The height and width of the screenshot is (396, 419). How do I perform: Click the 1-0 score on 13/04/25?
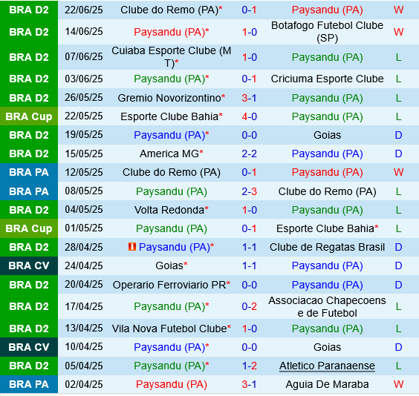(249, 329)
